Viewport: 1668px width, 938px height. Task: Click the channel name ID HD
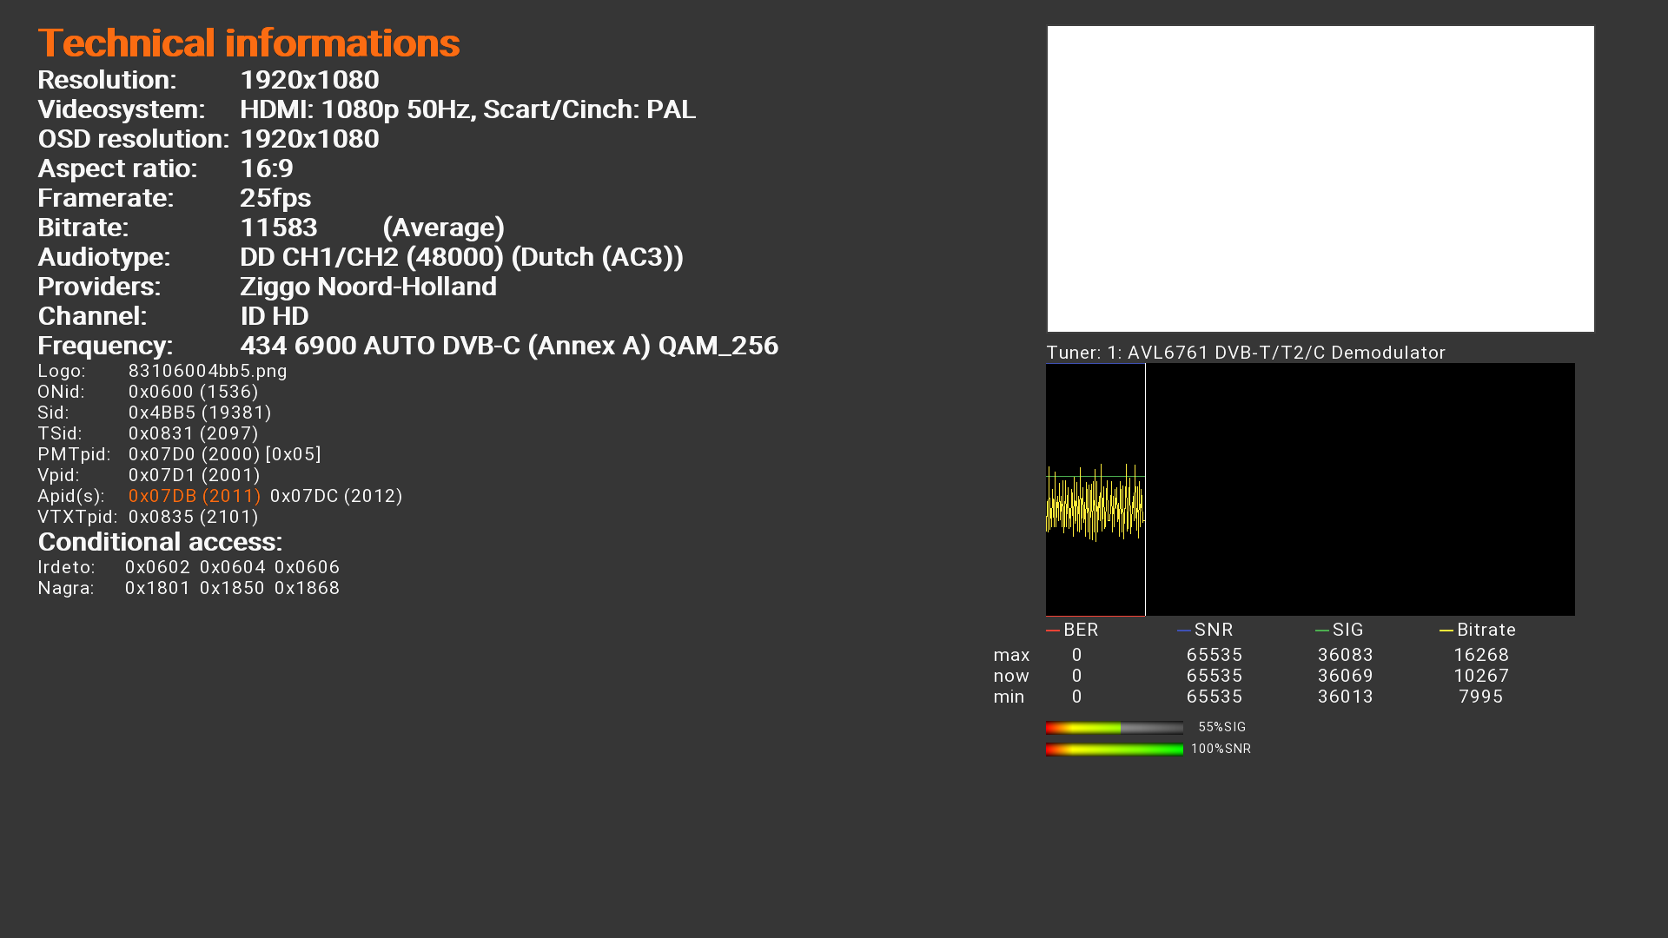pyautogui.click(x=275, y=316)
